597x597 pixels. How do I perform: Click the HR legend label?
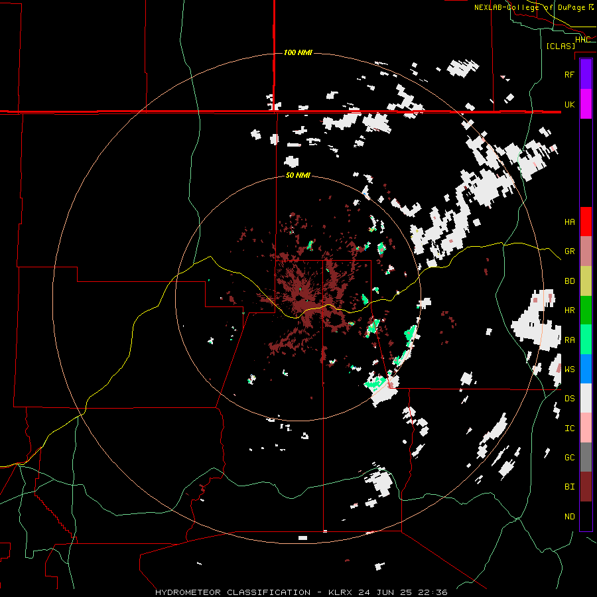[569, 310]
